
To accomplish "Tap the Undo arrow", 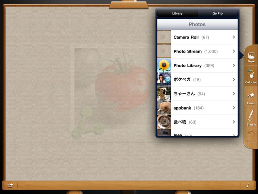I will 251,134.
